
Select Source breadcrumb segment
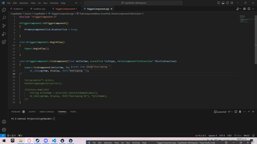(x=28, y=14)
